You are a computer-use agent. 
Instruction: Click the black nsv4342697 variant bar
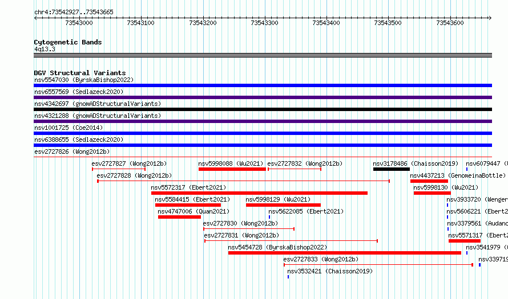(263, 109)
